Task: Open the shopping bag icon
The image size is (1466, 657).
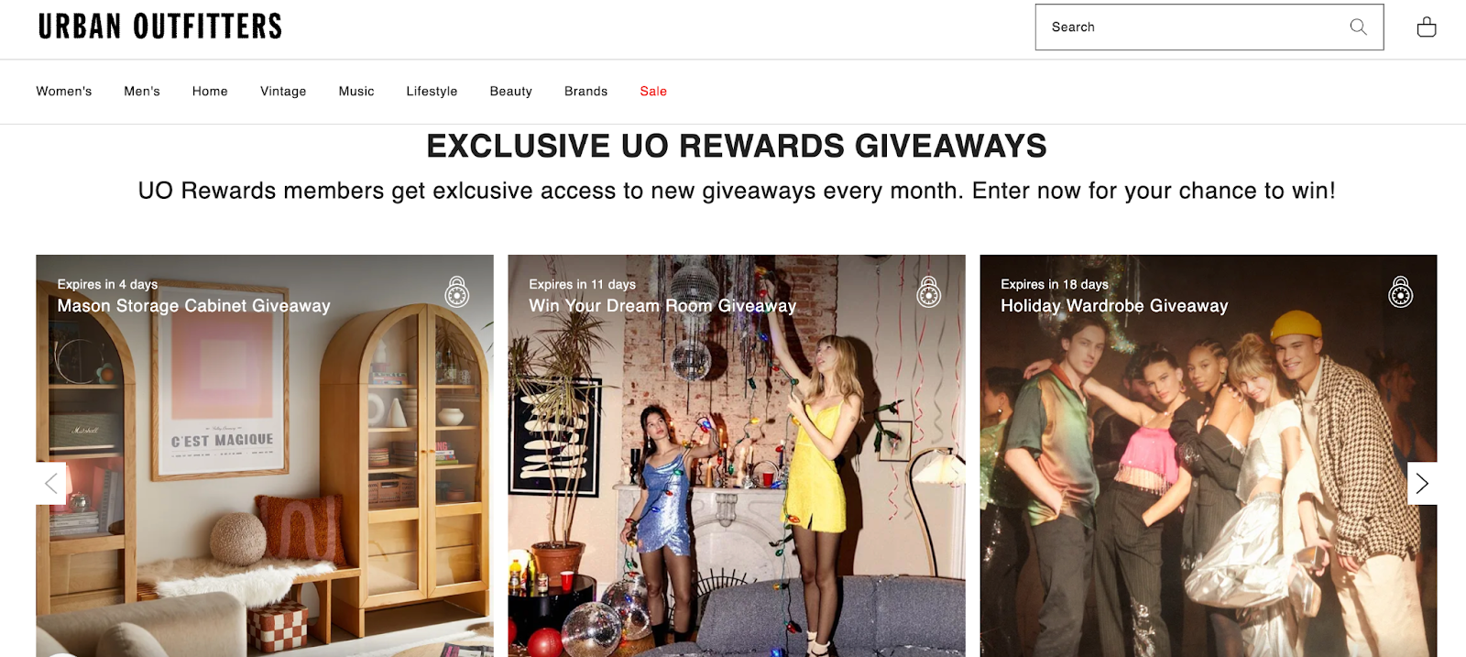Action: click(1427, 27)
